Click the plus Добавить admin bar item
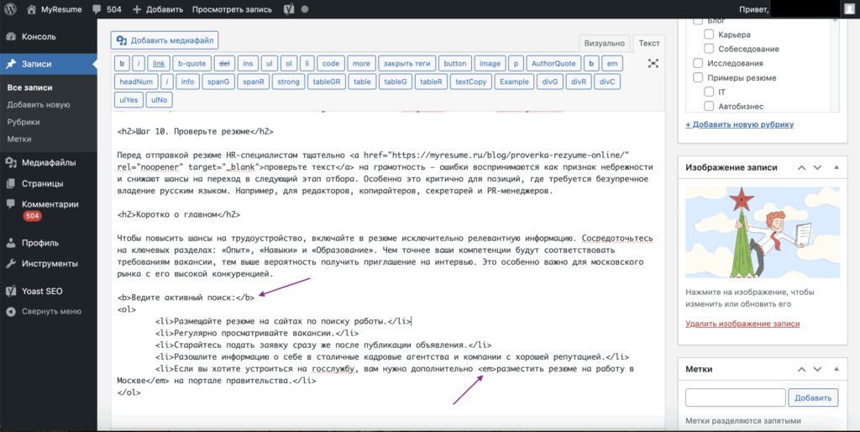This screenshot has height=432, width=860. [x=158, y=9]
